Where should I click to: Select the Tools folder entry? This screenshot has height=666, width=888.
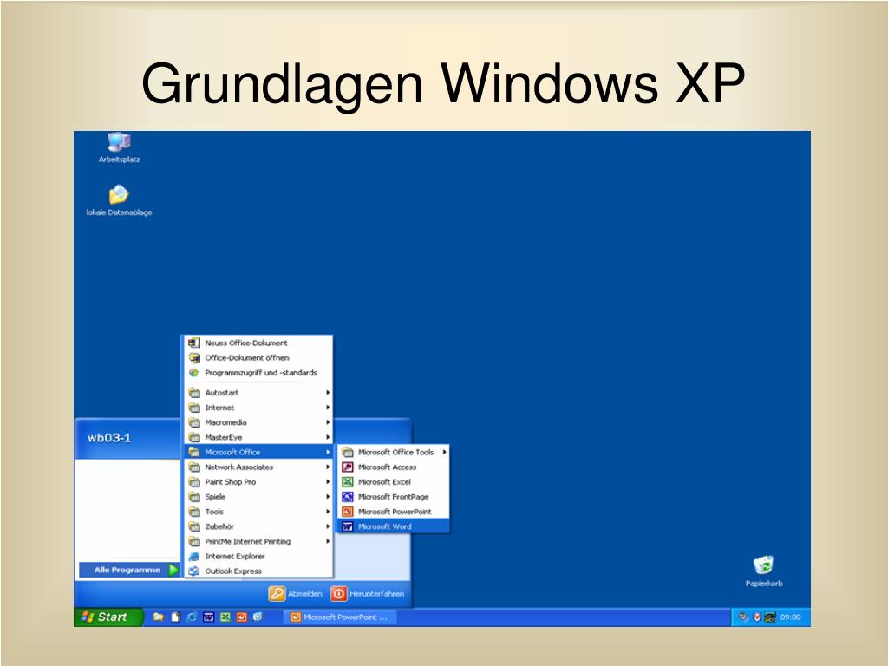tap(259, 512)
